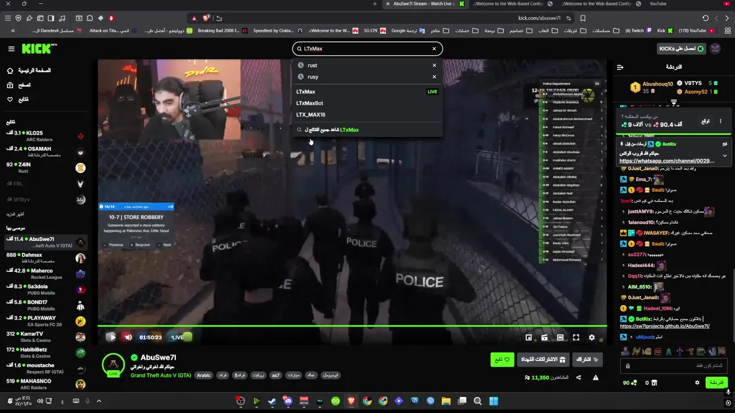Open video player settings gear
Viewport: 735px width, 413px height.
coord(592,337)
